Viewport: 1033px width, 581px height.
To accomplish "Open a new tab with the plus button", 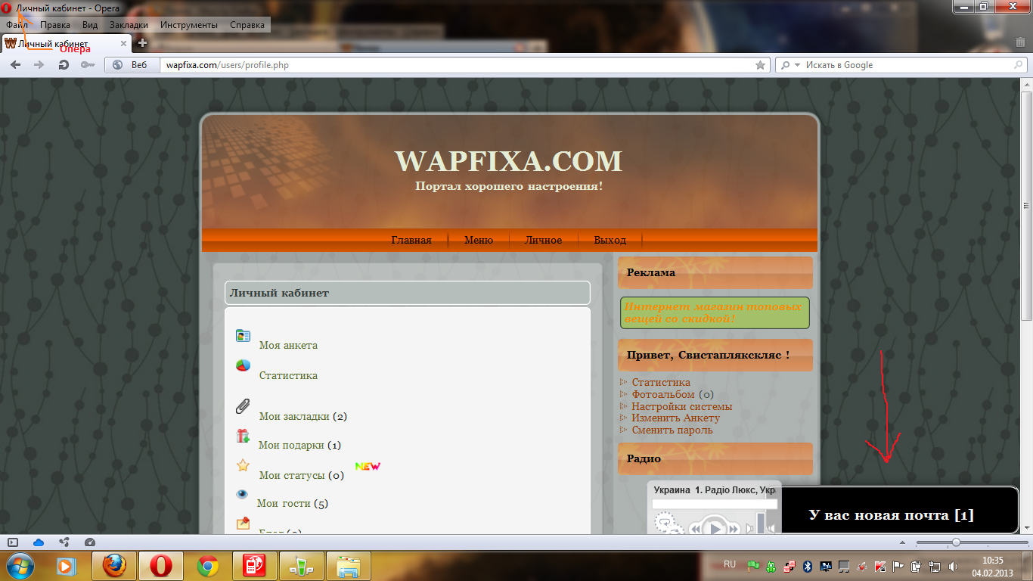I will (141, 43).
